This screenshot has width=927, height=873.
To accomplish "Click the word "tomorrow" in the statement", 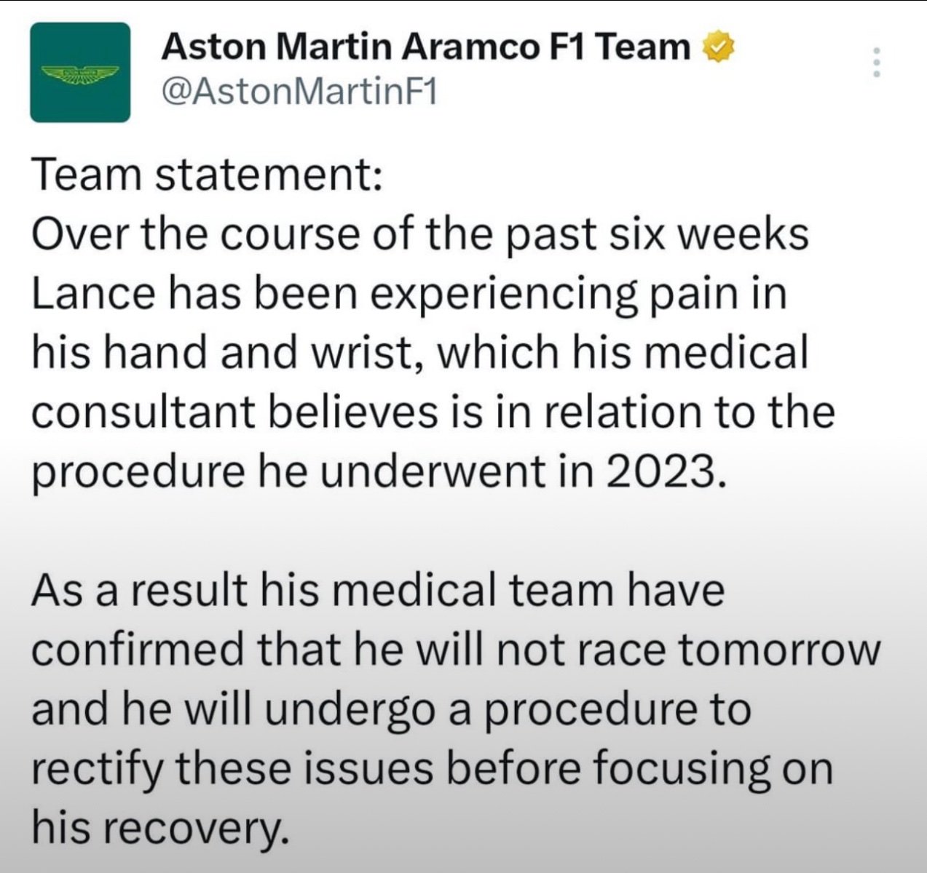I will coord(778,650).
